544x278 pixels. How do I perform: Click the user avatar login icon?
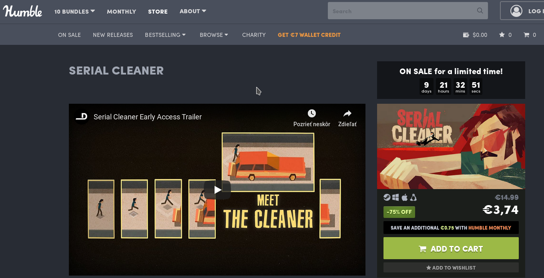[516, 11]
